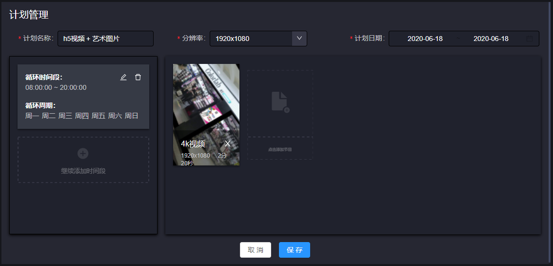Select the 2分 duration text on video card
The width and height of the screenshot is (553, 266).
pyautogui.click(x=222, y=156)
